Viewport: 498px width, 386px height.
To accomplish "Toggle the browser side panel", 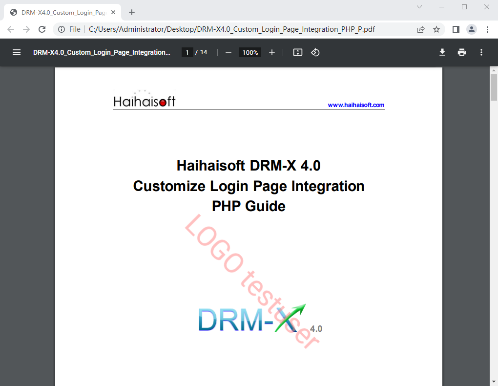I will (456, 29).
